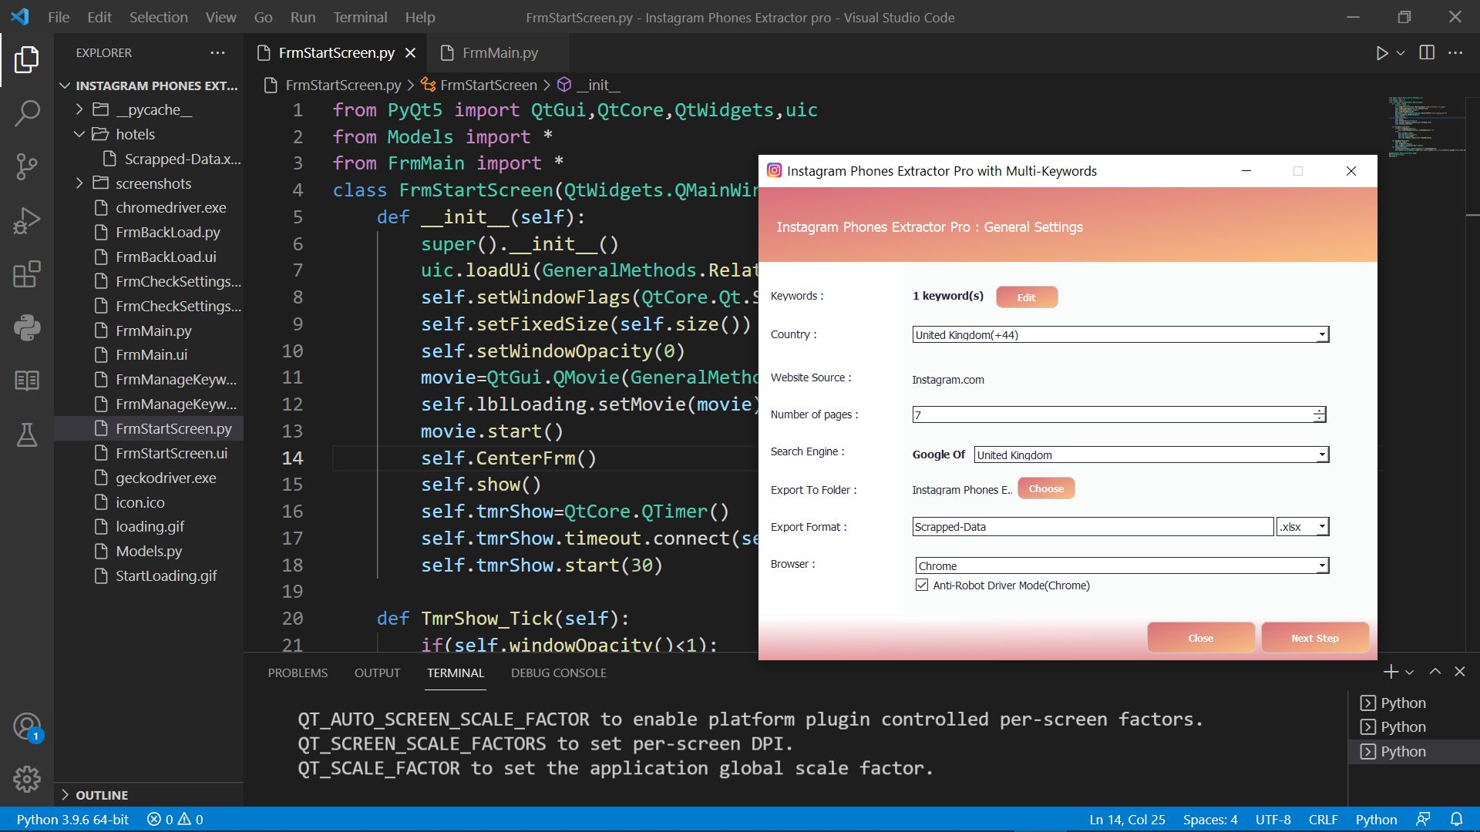
Task: Click the Choose export folder button
Action: point(1045,488)
